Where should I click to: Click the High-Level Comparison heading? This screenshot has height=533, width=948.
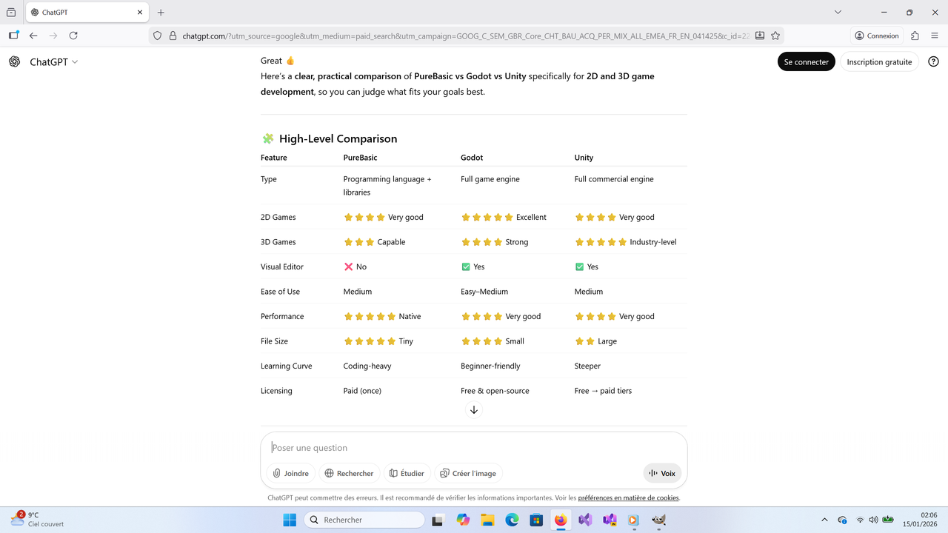pos(338,138)
